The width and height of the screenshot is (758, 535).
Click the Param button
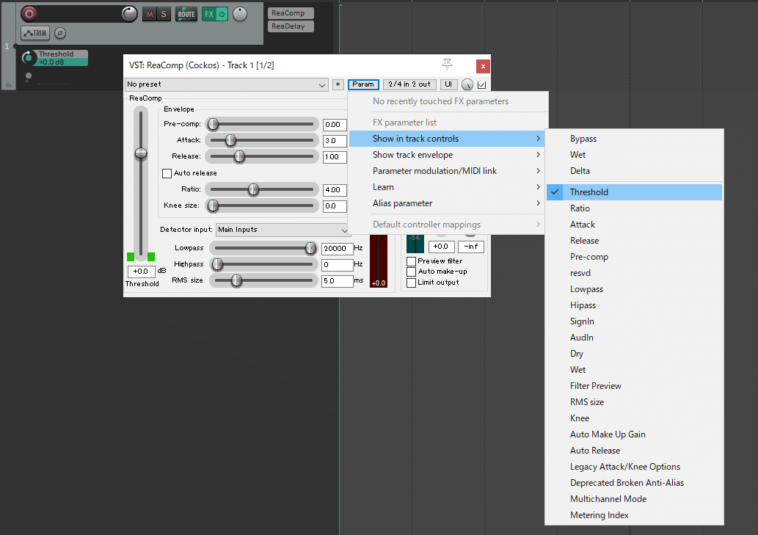363,84
